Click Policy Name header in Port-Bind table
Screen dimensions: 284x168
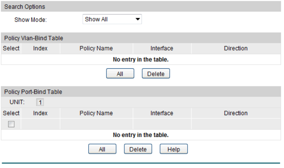point(96,113)
